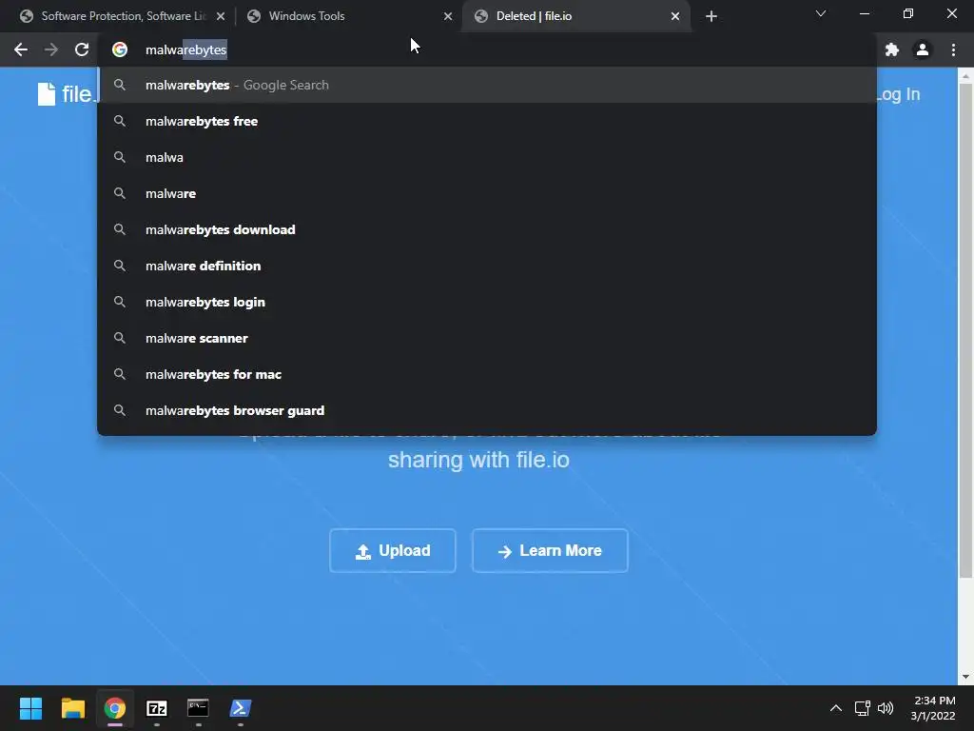
Task: Click the volume speaker tray icon
Action: coord(886,708)
